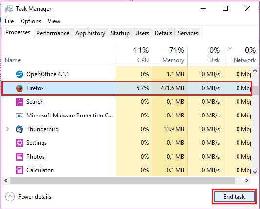Maximize the Task Manager window

point(225,8)
